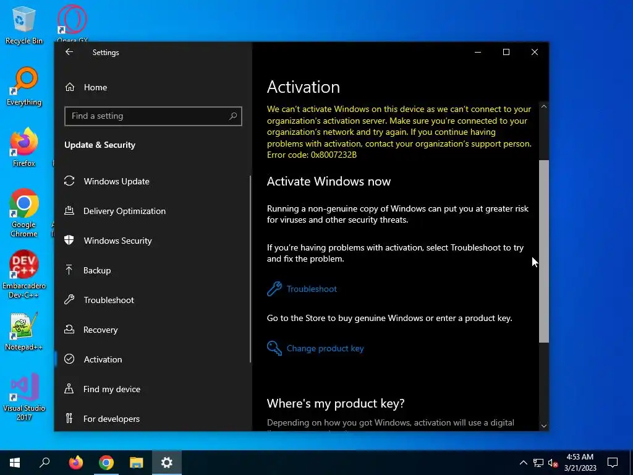Select Firefox desktop shortcut

pyautogui.click(x=24, y=147)
